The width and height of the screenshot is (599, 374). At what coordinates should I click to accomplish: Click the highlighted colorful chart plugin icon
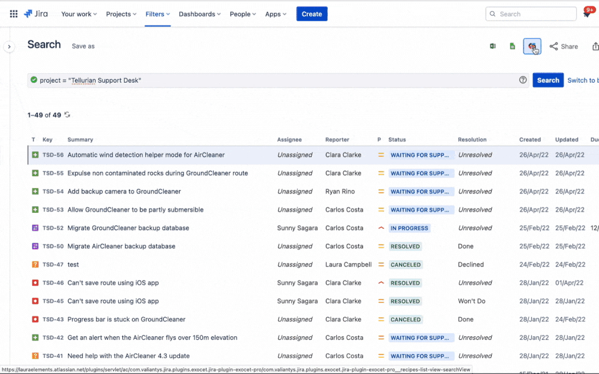coord(532,46)
